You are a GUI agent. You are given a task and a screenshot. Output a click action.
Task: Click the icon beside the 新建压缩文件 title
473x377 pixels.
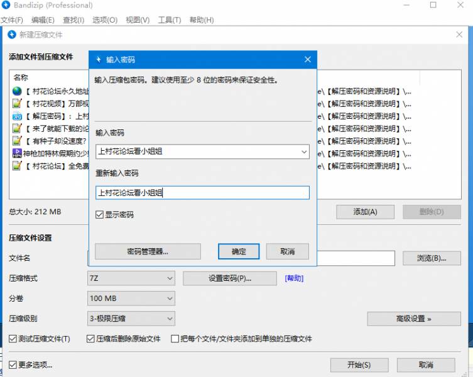click(11, 35)
